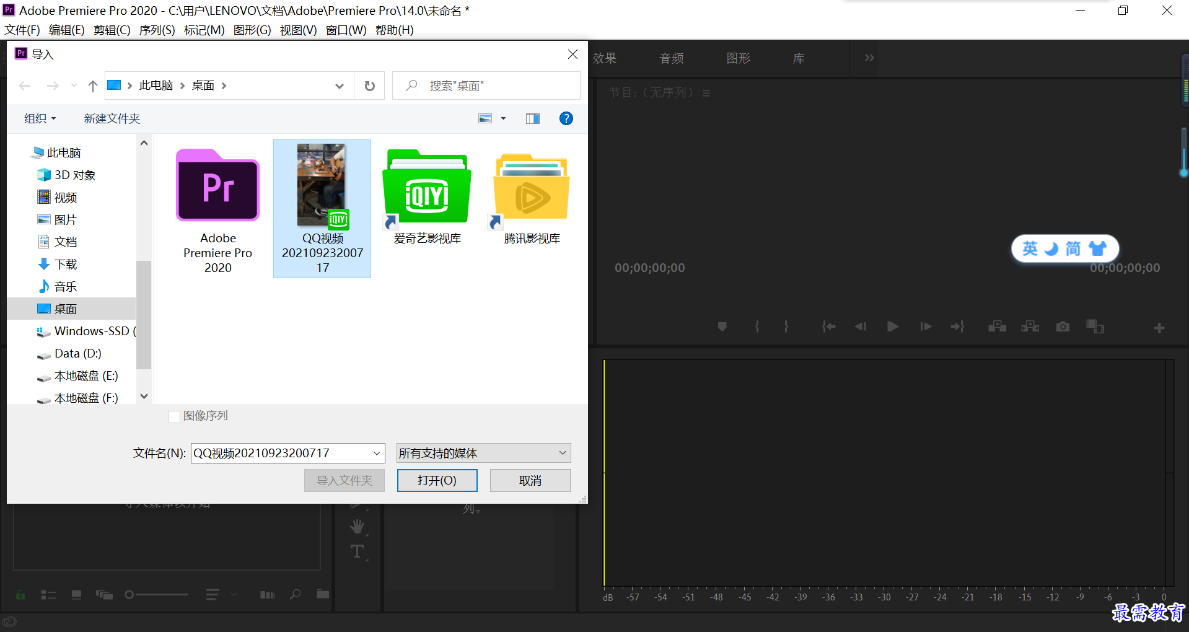Image resolution: width=1189 pixels, height=632 pixels.
Task: Open the program monitor button editor plus
Action: point(1159,328)
